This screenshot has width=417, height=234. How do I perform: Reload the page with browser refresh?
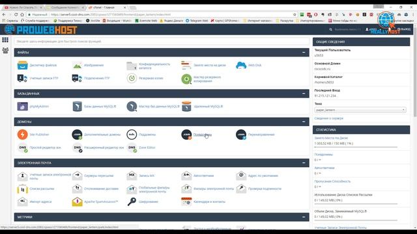(16, 14)
